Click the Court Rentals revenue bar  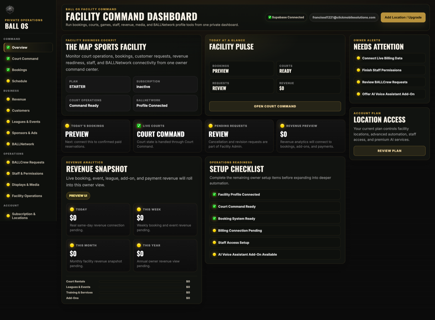coord(141,282)
